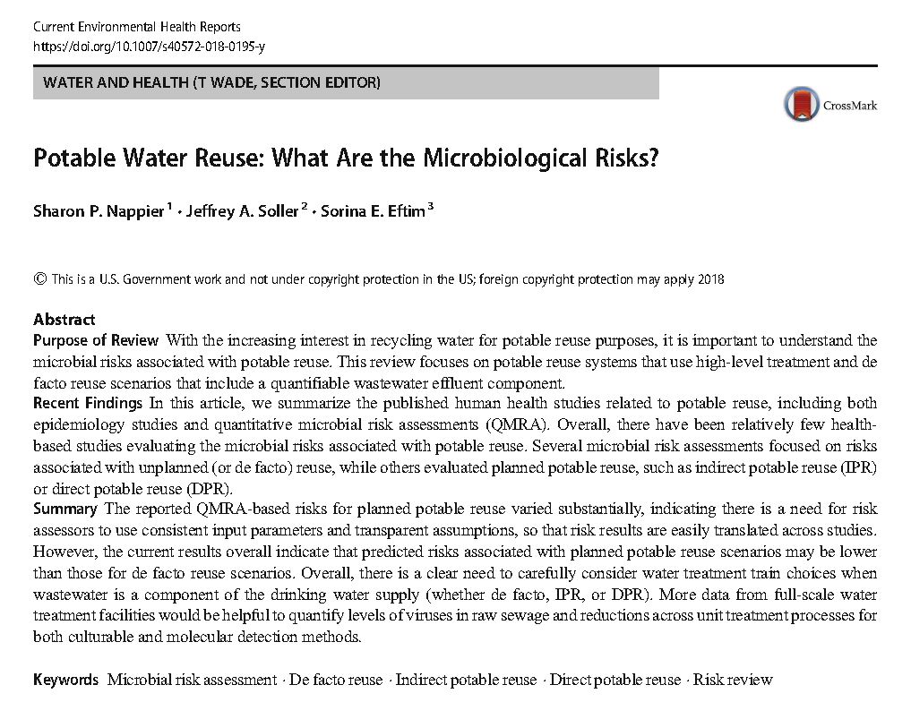Screen dimensions: 911x702
Task: Click the Recent Findings subheading
Action: pyautogui.click(x=88, y=403)
